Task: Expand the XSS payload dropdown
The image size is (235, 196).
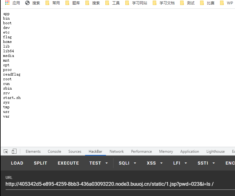Action: click(155, 163)
